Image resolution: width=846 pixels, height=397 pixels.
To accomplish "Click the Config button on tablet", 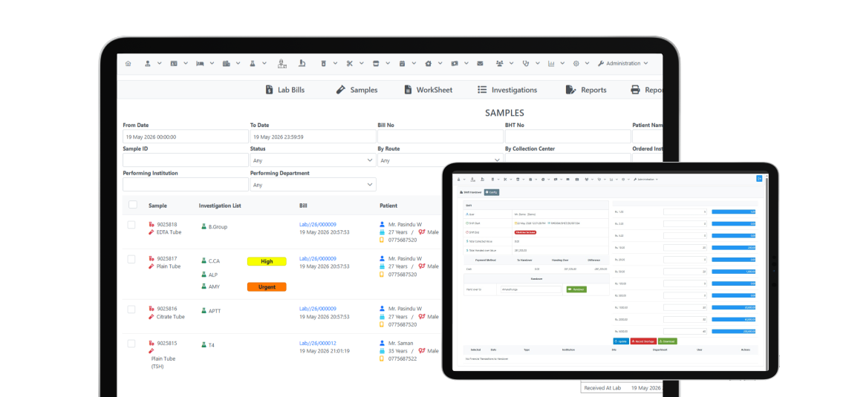I will pyautogui.click(x=491, y=191).
